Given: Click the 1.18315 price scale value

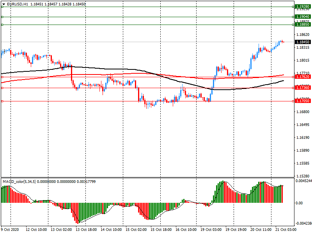Looking at the screenshot, I should [303, 48].
